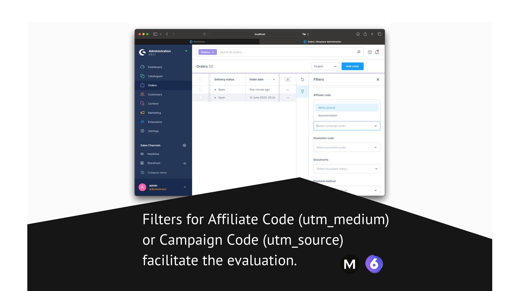Toggle the first order row checkbox
The image size is (519, 291).
click(x=200, y=89)
